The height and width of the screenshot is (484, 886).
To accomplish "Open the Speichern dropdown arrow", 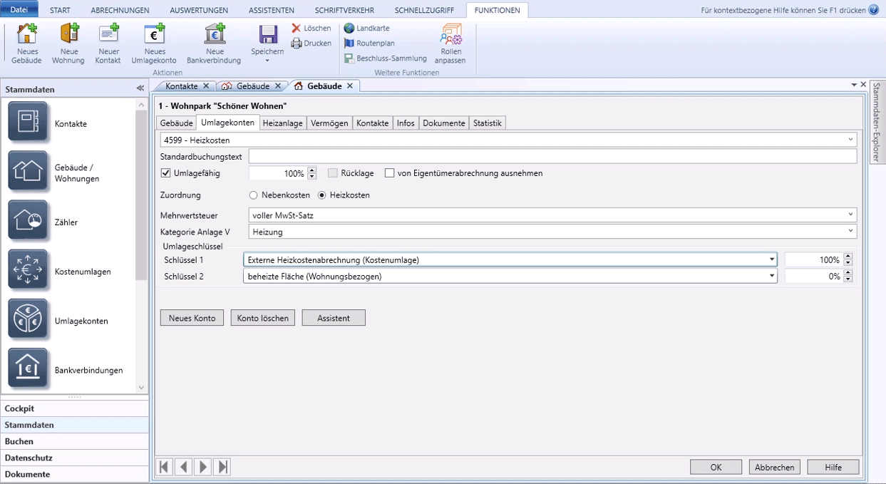I will coord(268,61).
